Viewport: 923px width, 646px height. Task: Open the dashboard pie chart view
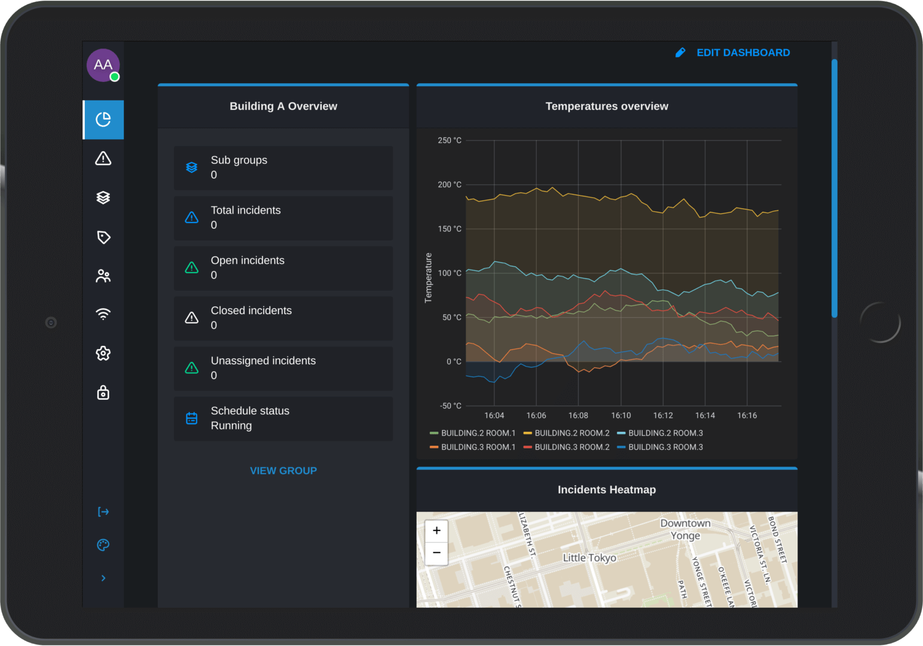[103, 120]
